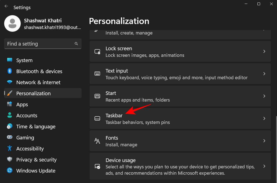Viewport: 277px width, 183px height.
Task: Click the Device usage icon
Action: click(x=97, y=166)
